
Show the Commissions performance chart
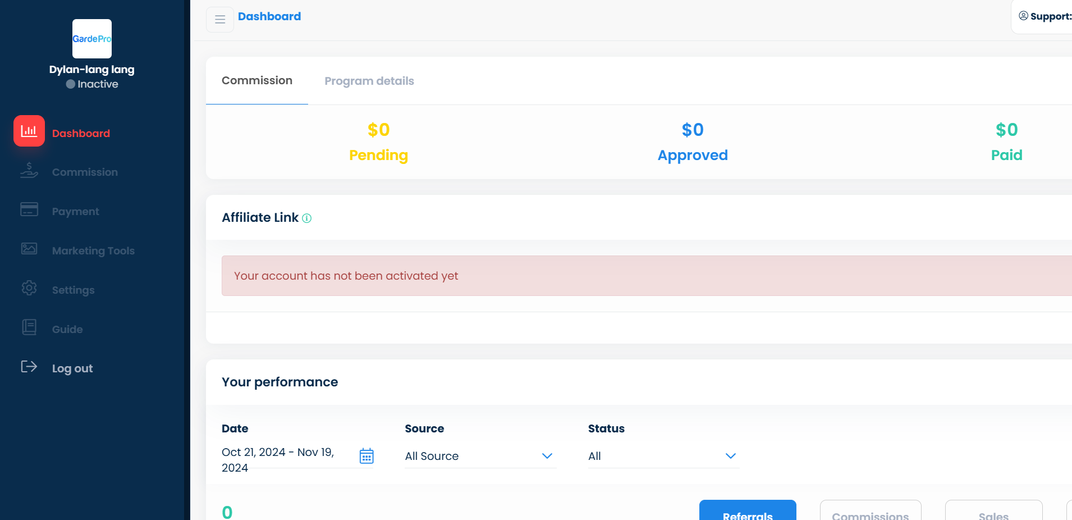[x=870, y=512]
